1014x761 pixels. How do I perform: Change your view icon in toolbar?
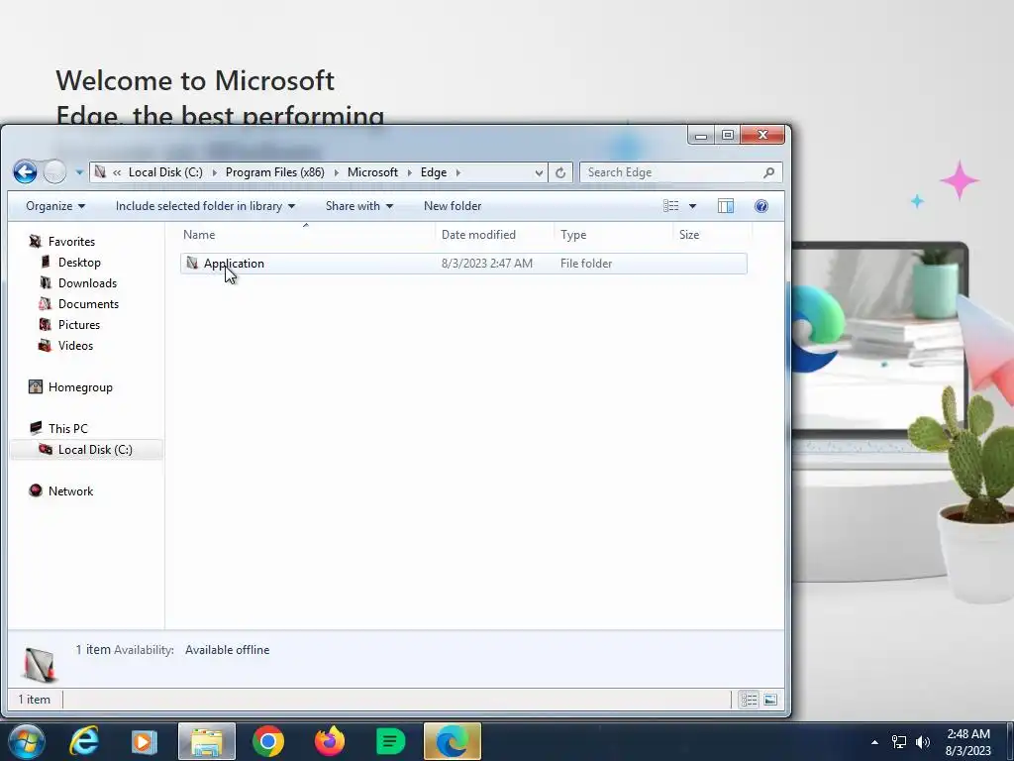point(670,206)
